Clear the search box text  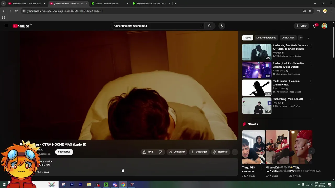[x=201, y=26]
